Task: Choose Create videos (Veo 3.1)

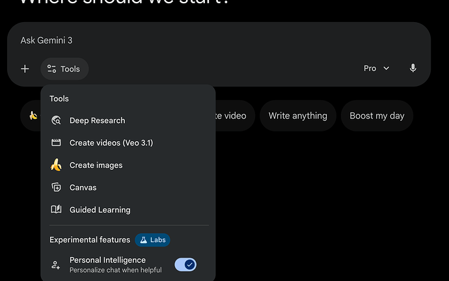Action: (x=128, y=143)
